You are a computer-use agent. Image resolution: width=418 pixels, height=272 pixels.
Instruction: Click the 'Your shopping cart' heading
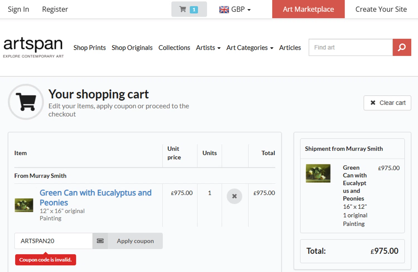pos(99,94)
